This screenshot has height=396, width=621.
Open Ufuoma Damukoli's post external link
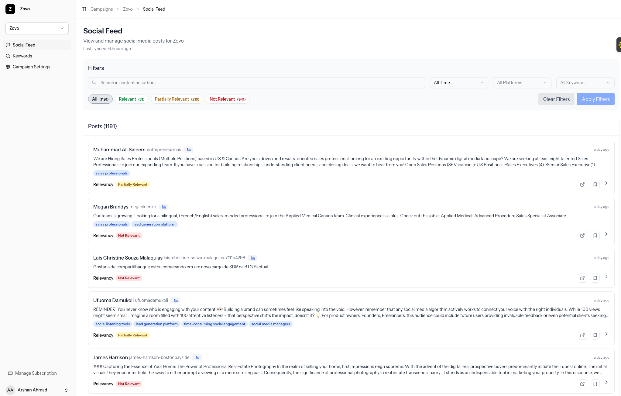582,335
